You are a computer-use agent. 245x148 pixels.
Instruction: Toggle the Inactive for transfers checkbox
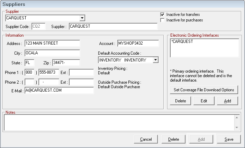[162, 15]
